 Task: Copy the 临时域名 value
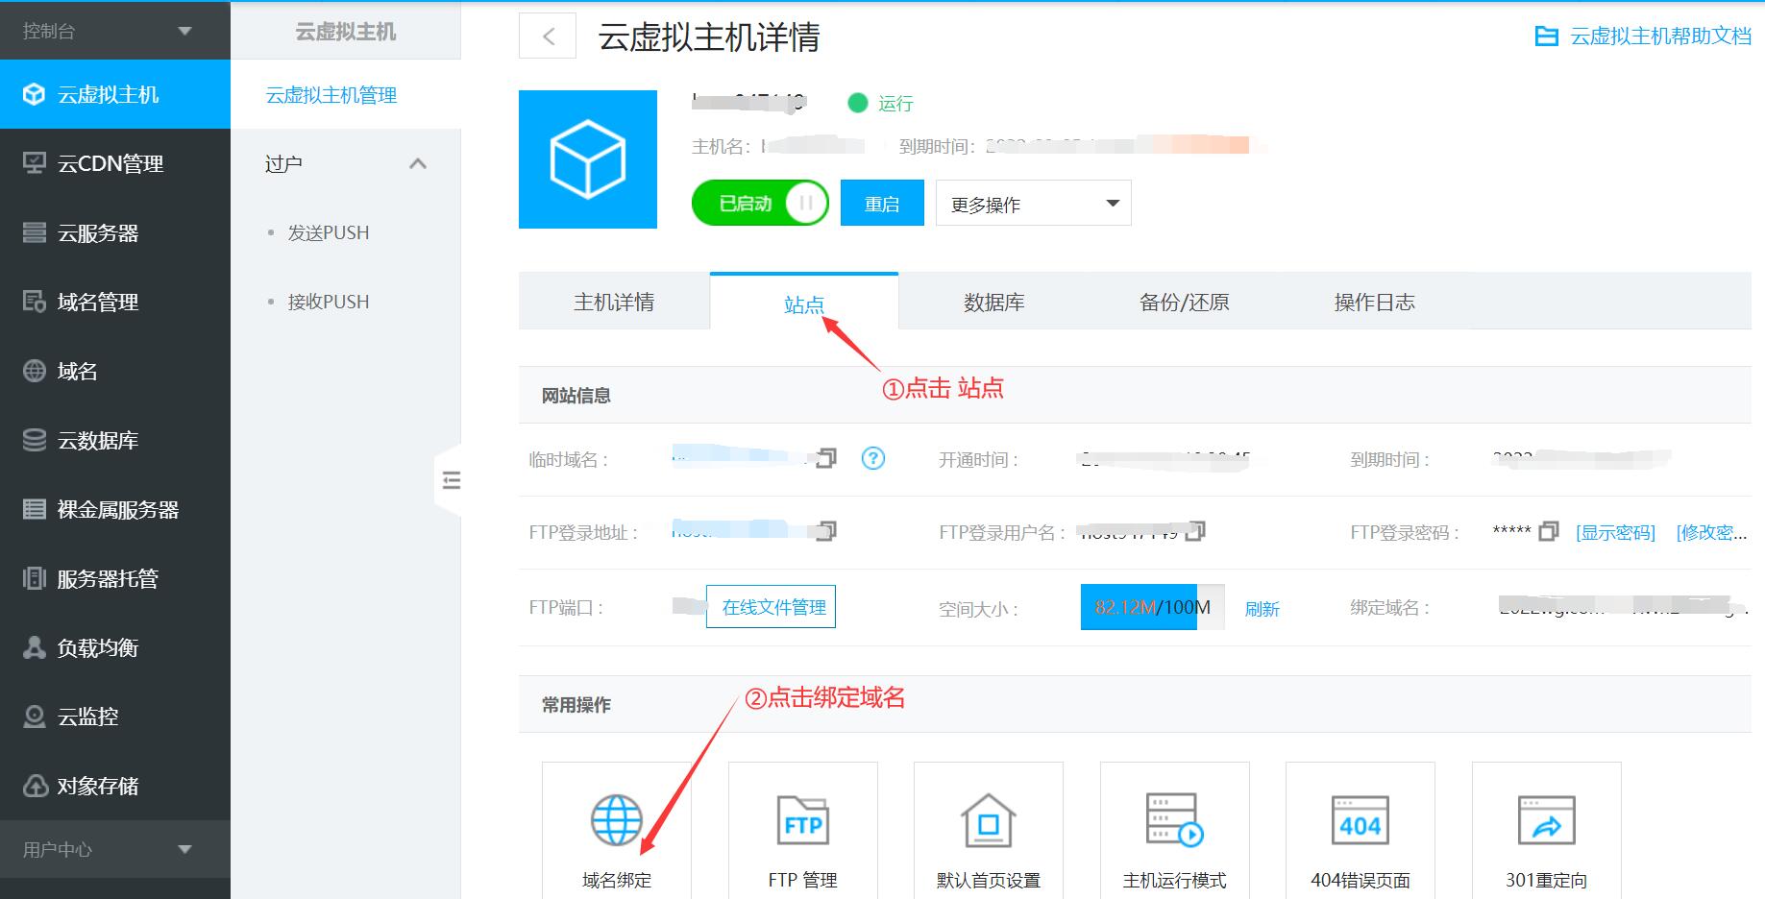828,459
